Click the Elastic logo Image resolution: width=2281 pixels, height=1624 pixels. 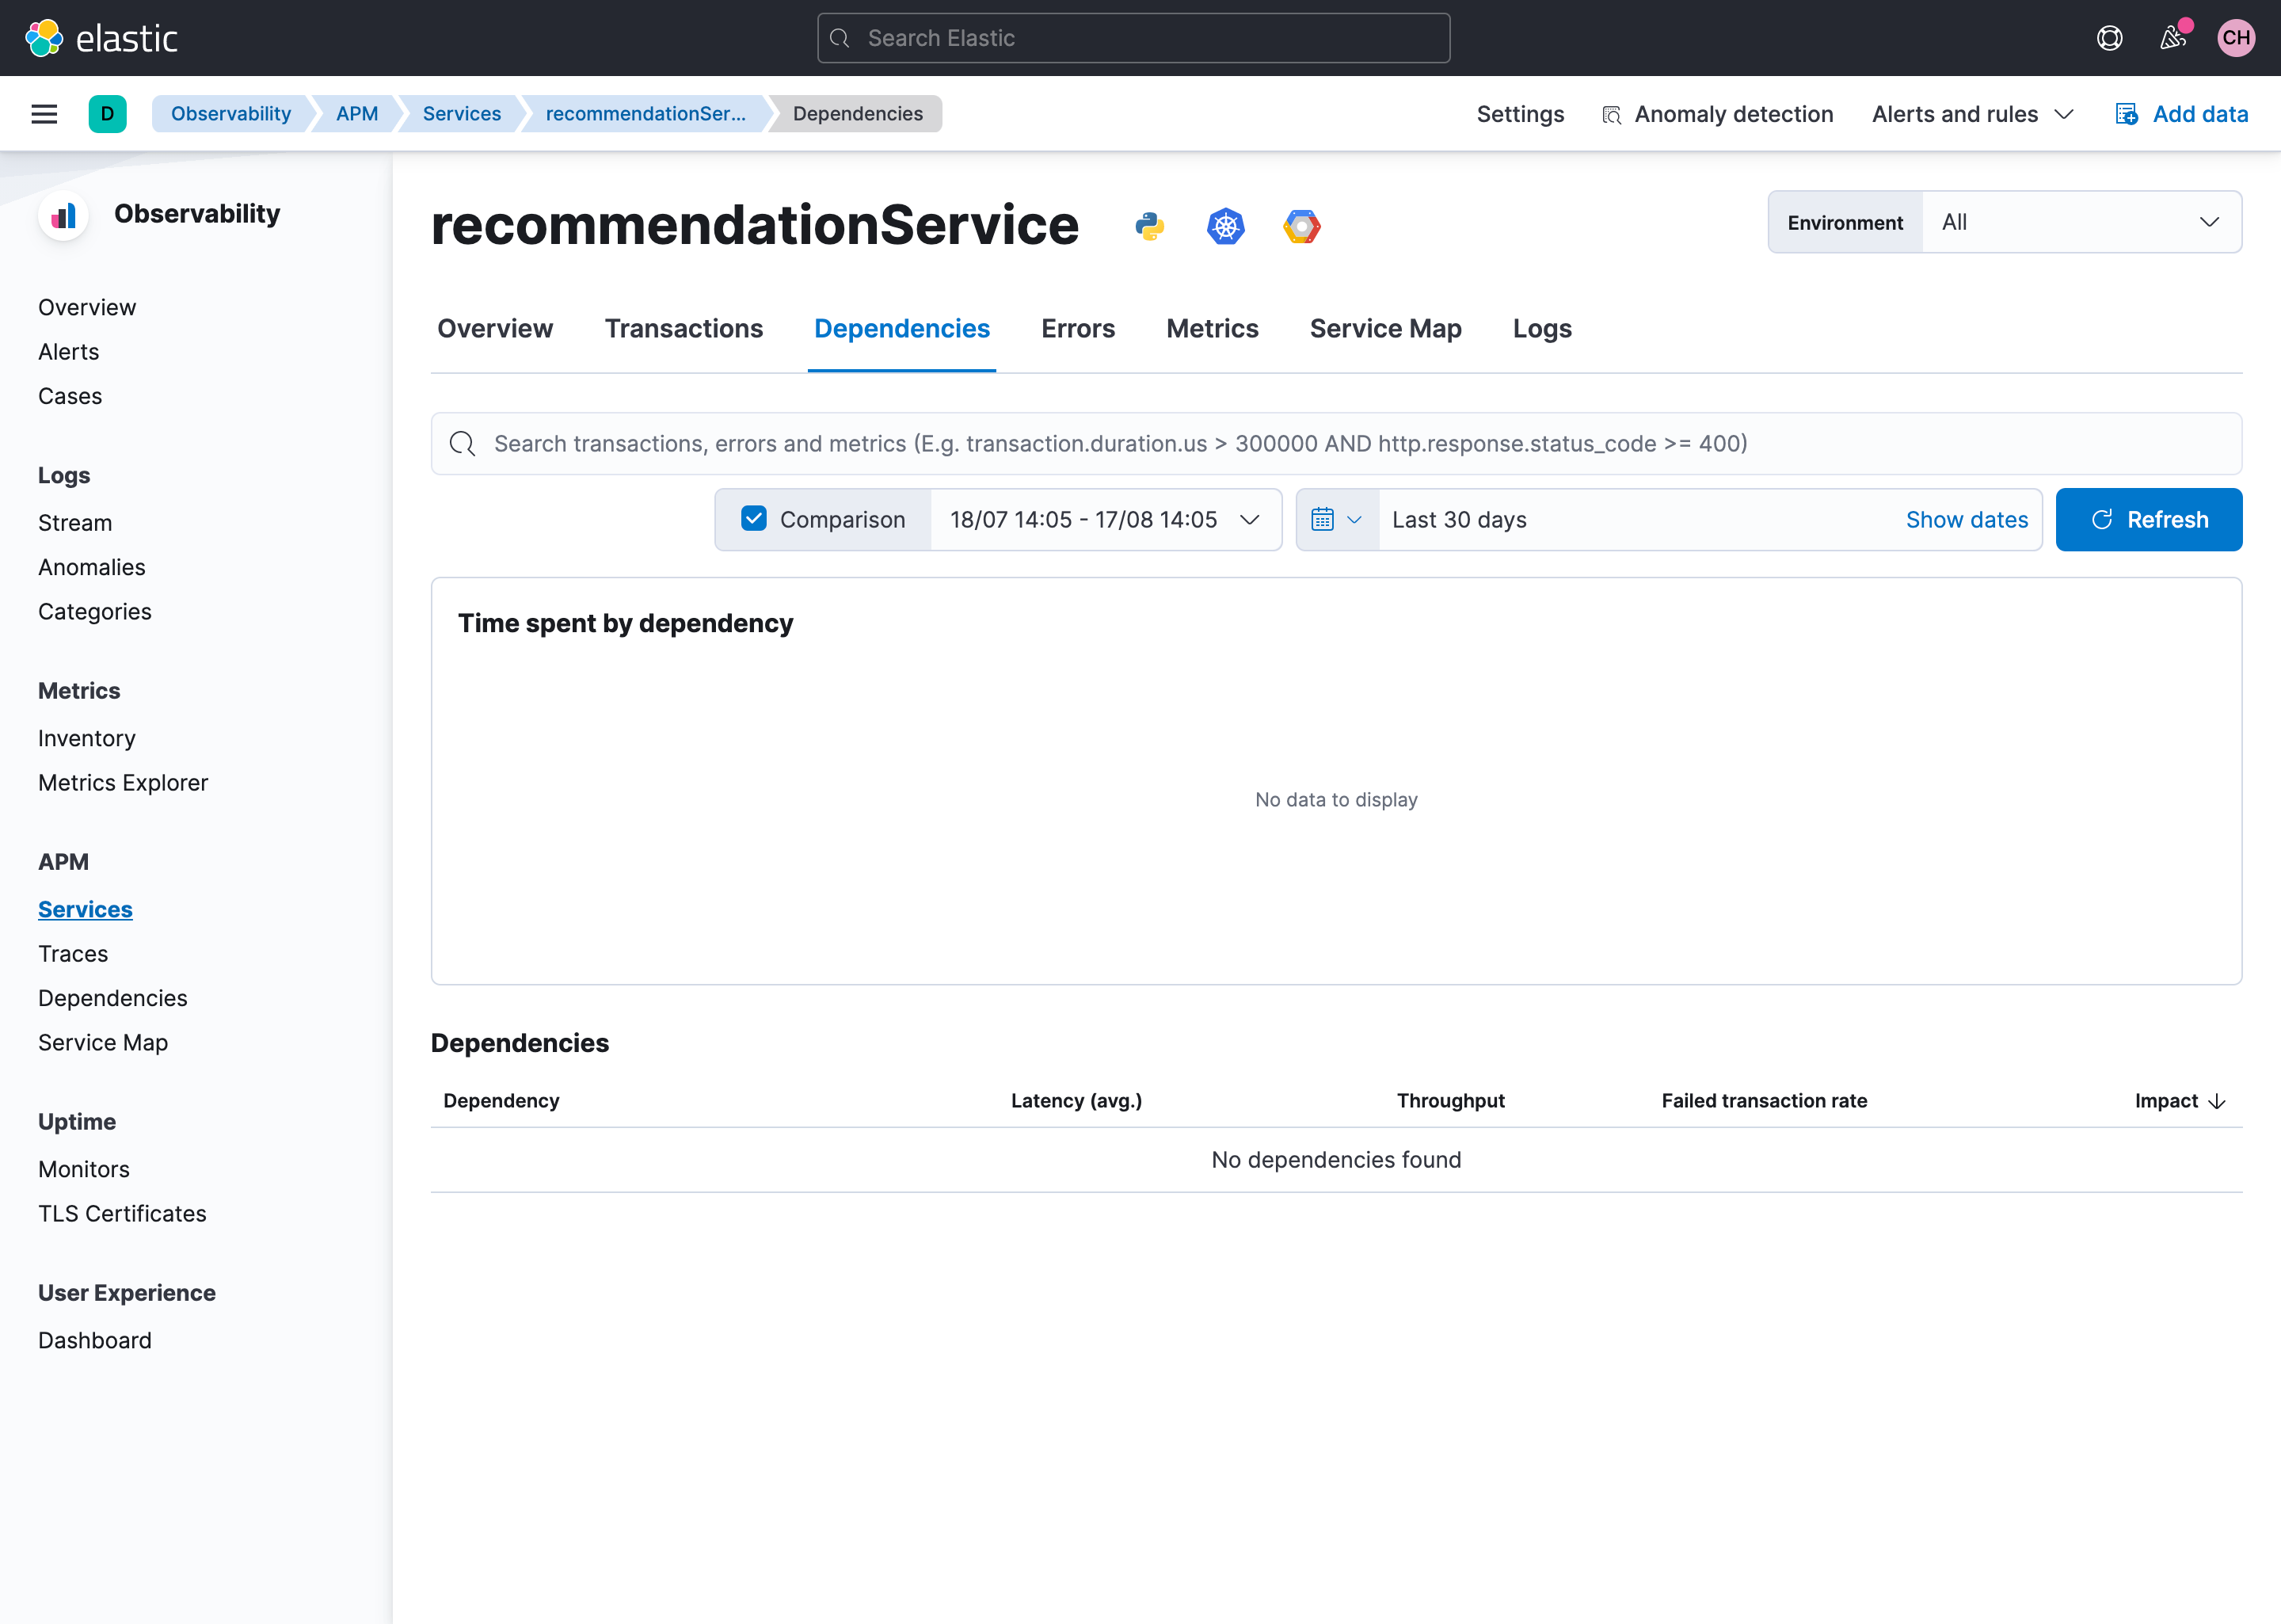(x=101, y=38)
